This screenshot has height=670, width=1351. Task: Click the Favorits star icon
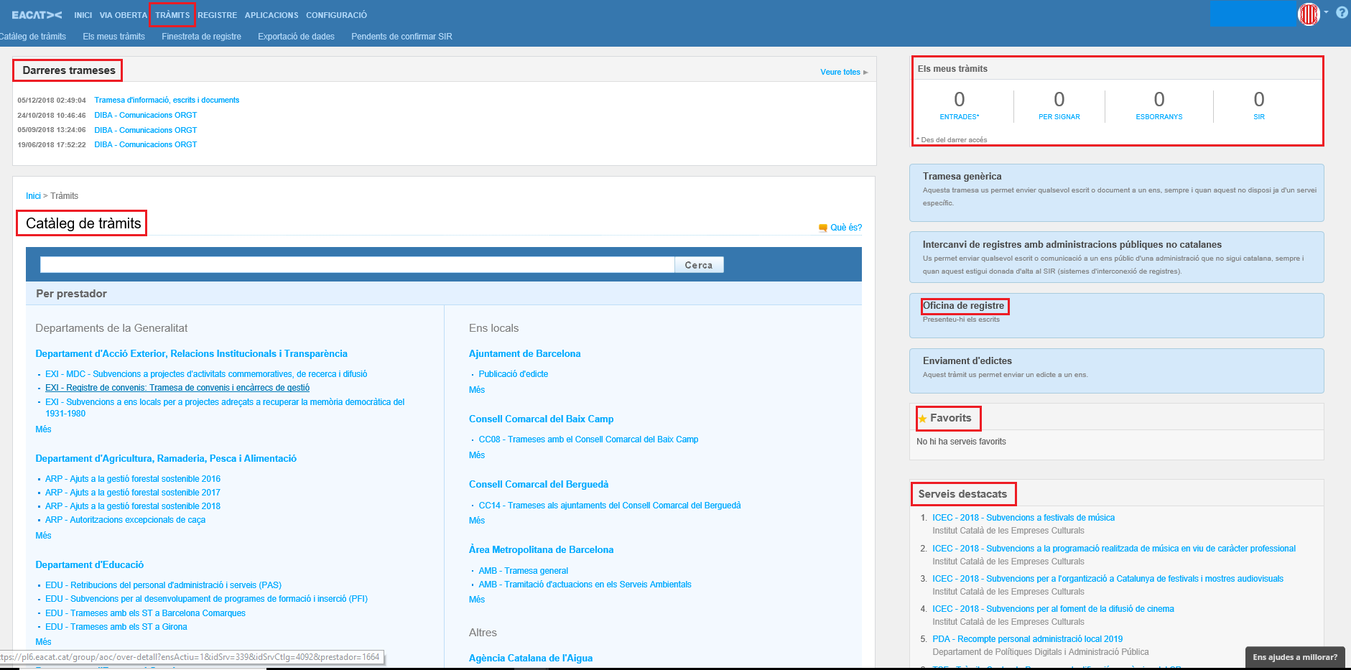point(922,419)
